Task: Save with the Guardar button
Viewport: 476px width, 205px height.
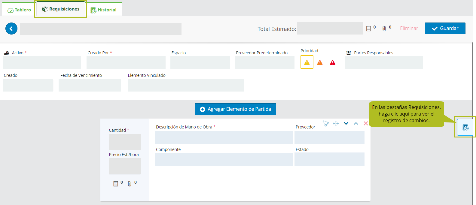Action: coord(445,28)
